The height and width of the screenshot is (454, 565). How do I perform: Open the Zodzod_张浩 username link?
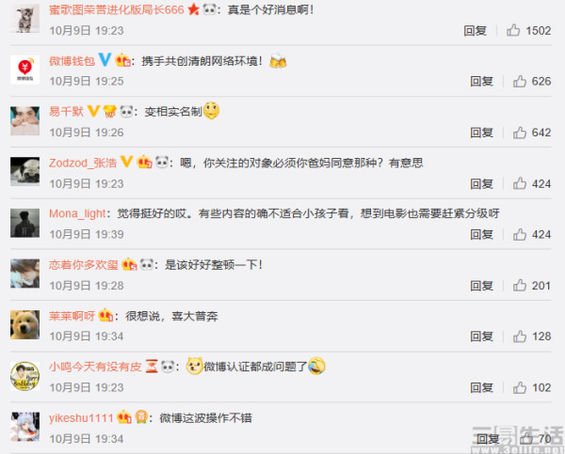(x=83, y=163)
